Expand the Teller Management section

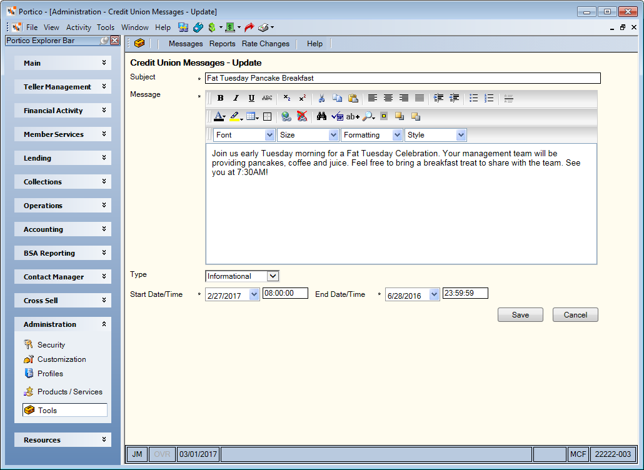click(63, 87)
